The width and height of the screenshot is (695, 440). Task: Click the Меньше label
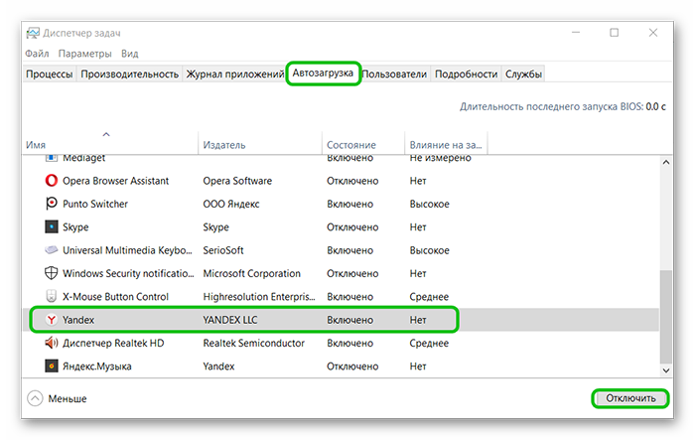(x=68, y=398)
